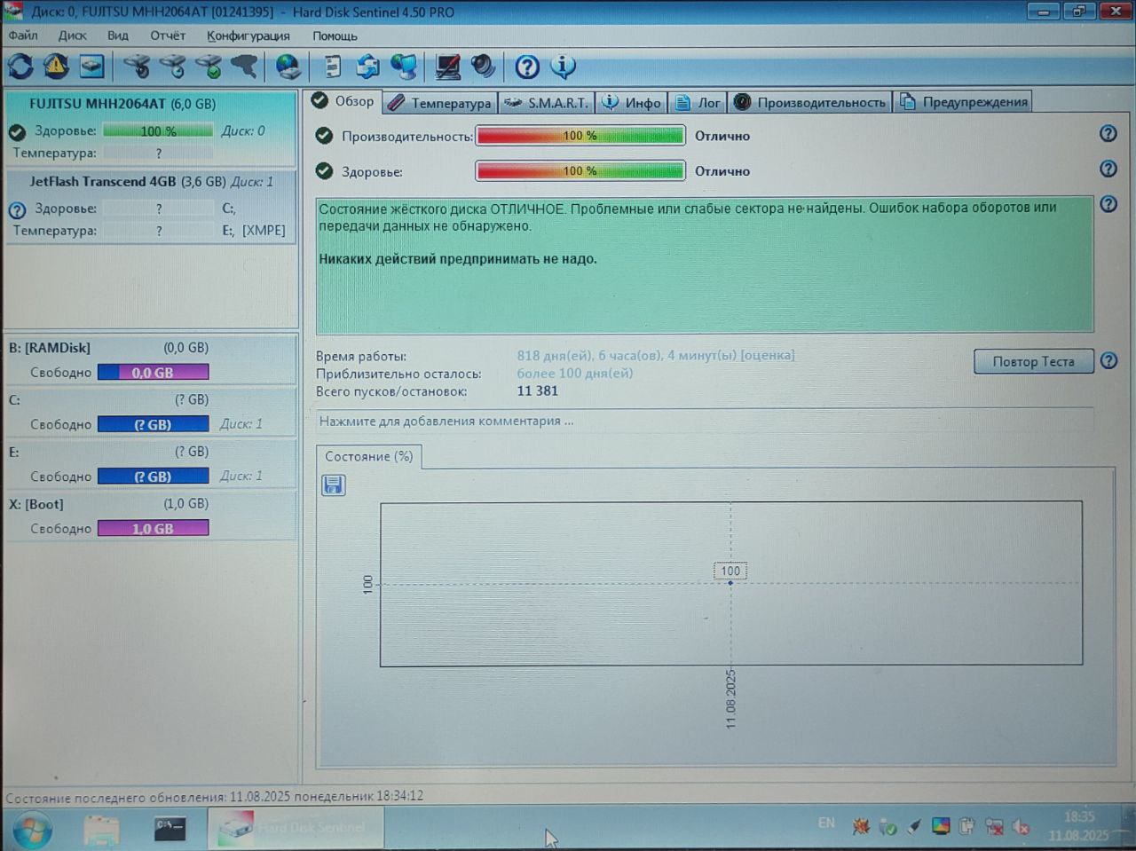Select the JetFlash Transcend 4GB disk entry
This screenshot has height=851, width=1136.
tap(151, 205)
